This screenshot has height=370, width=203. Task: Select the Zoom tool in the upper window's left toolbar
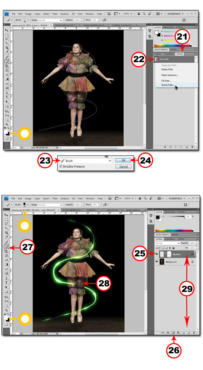[x=6, y=124]
